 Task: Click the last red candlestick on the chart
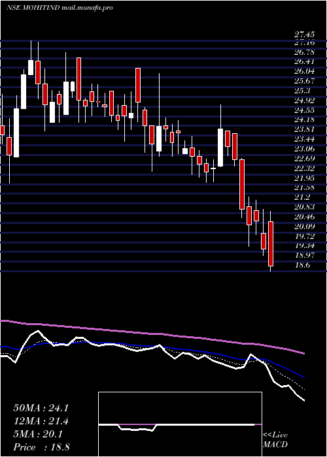[271, 244]
